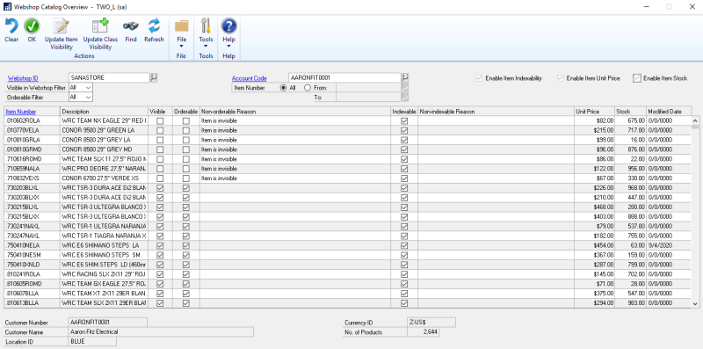Click scroll down arrow of item grid
Viewport: 703px width, 349px height.
[695, 303]
